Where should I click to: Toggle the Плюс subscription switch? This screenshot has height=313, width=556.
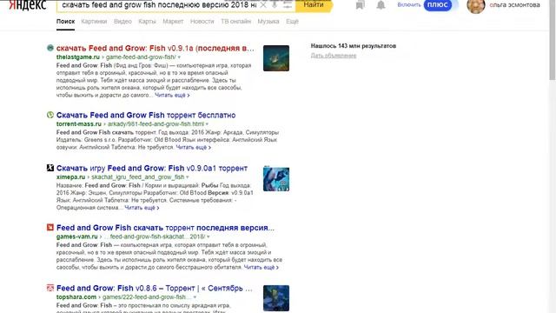pos(438,5)
